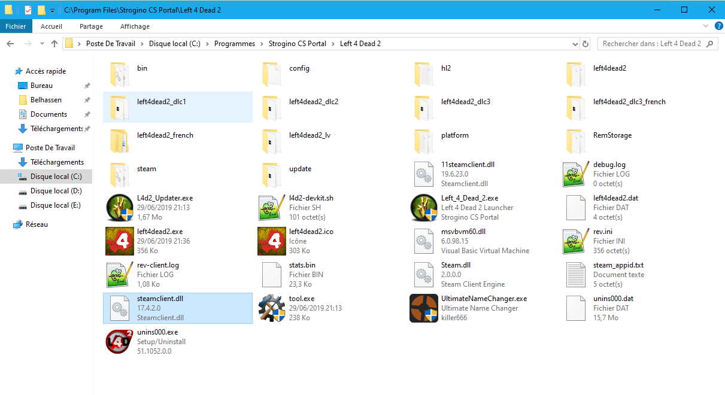Click the left4dead2.dat file icon
This screenshot has height=395, width=725.
(x=576, y=208)
